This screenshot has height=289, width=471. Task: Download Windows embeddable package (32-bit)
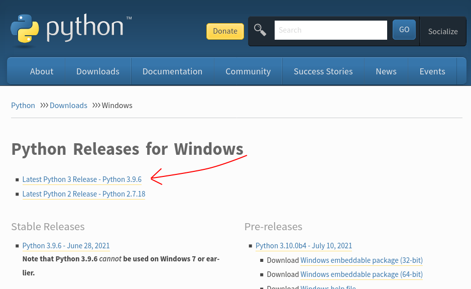pyautogui.click(x=362, y=260)
